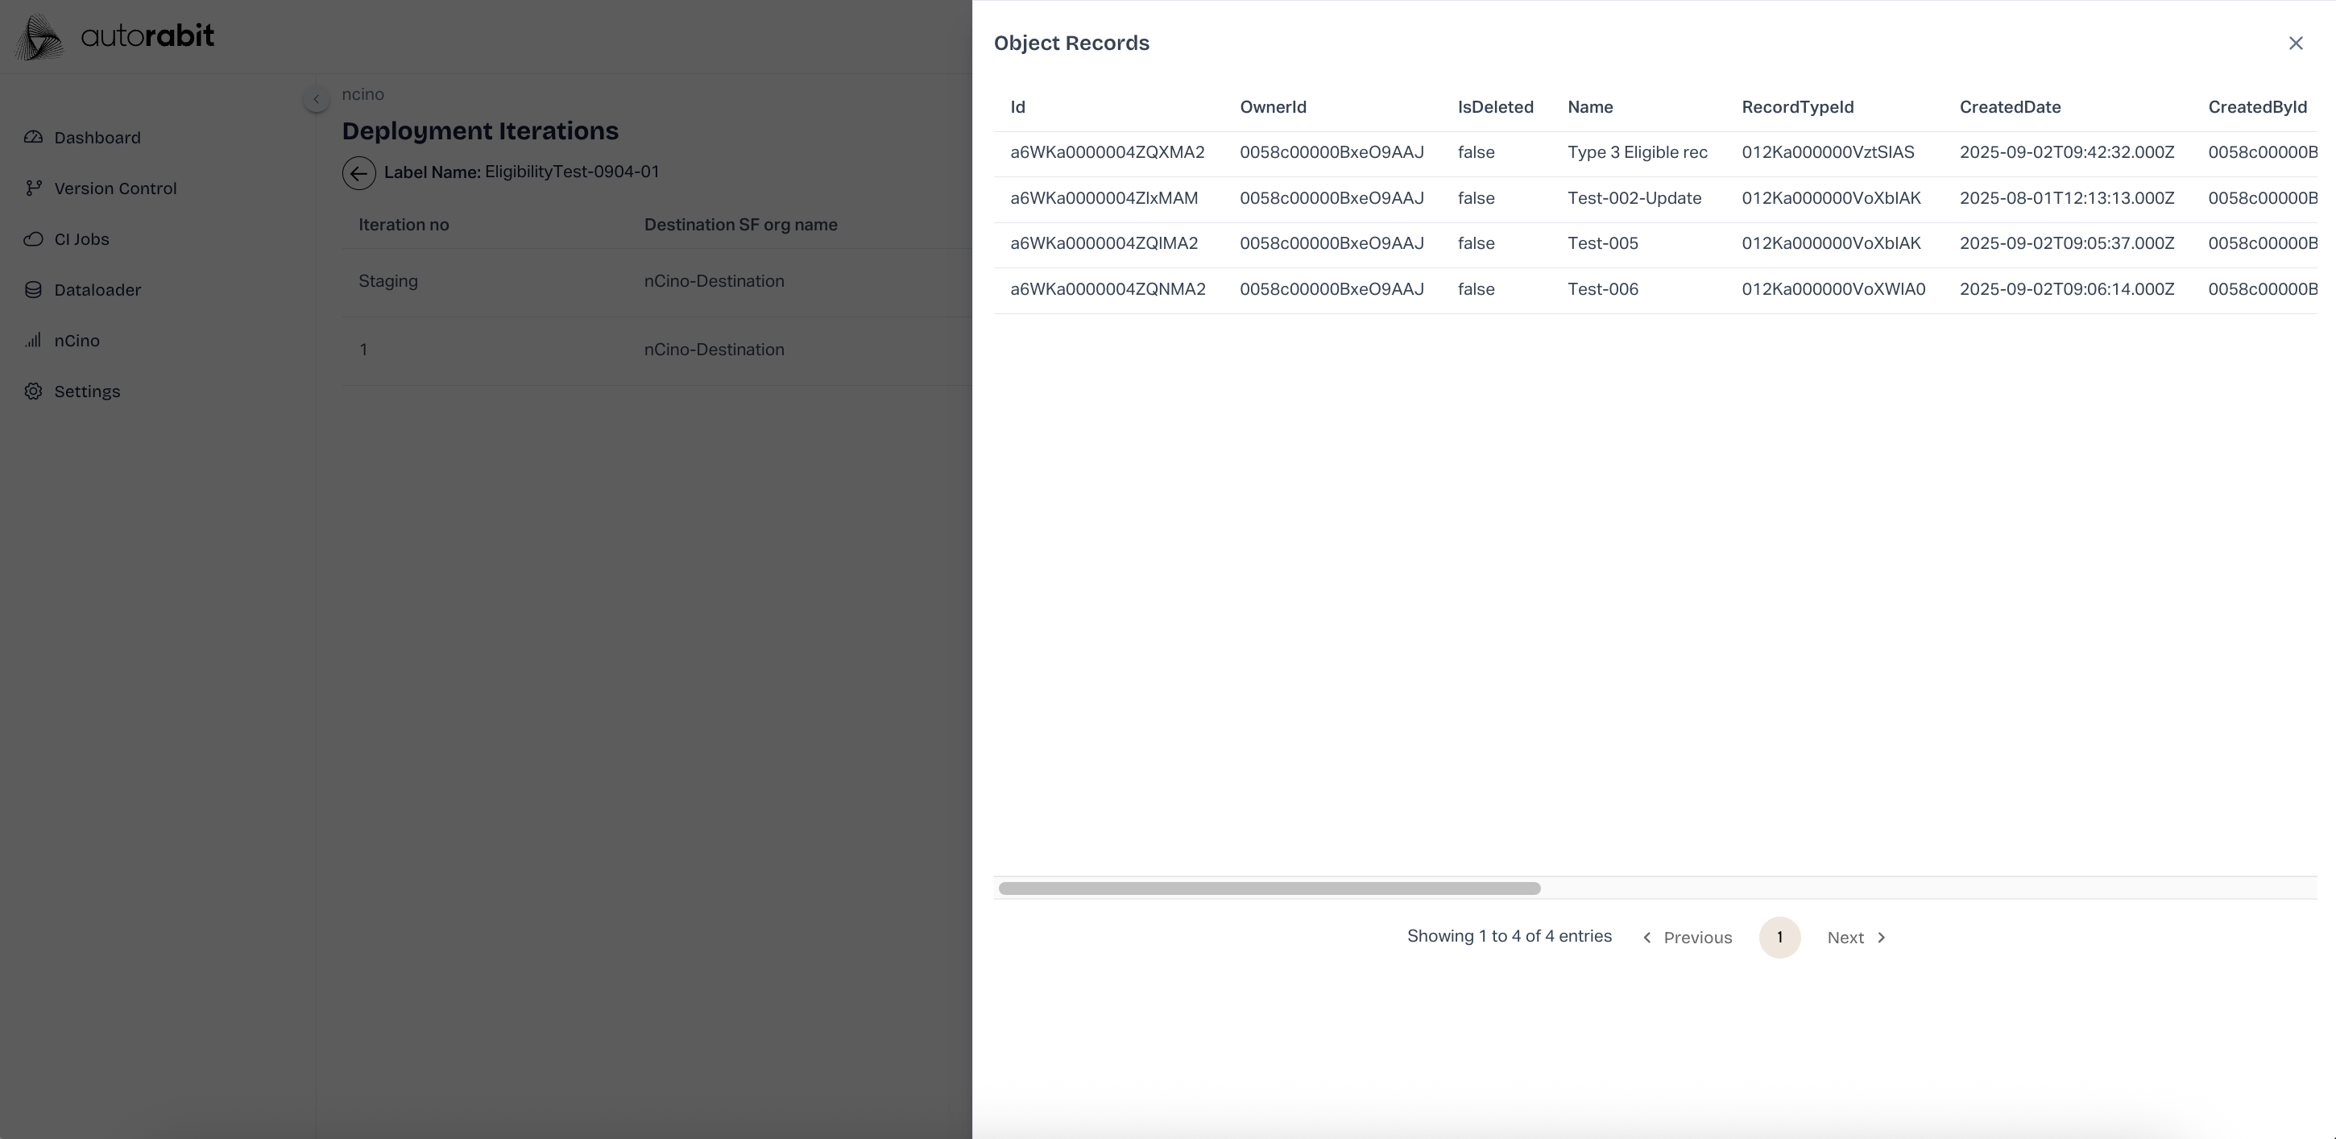This screenshot has height=1139, width=2336.
Task: Click the CreatedDate column header
Action: [2010, 107]
